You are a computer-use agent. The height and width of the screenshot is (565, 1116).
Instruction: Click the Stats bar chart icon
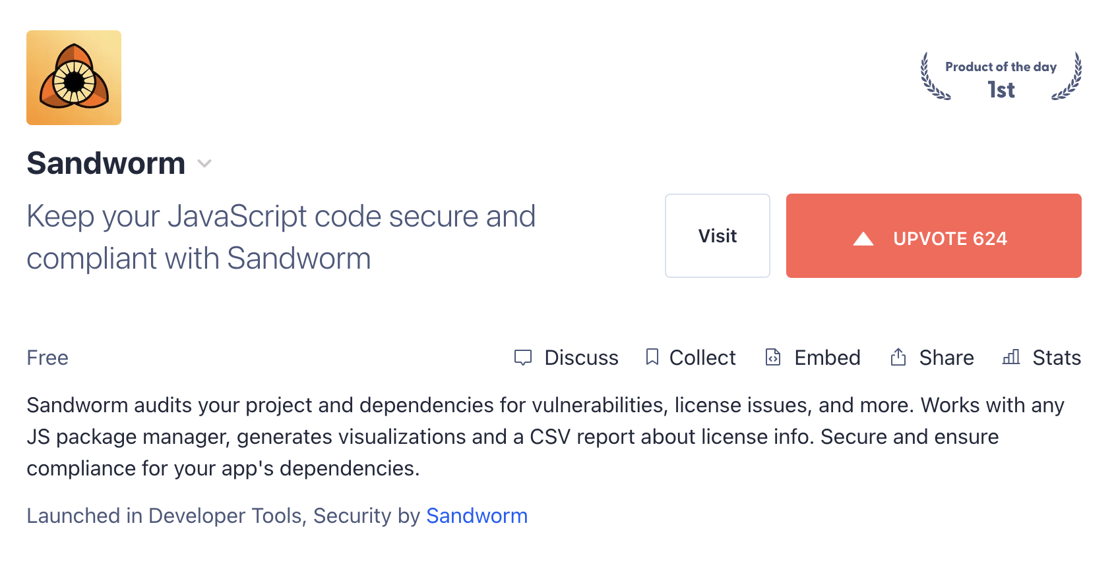click(x=1011, y=357)
